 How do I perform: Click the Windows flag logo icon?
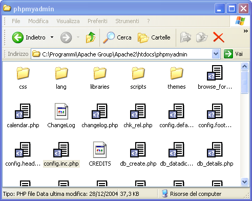(x=240, y=21)
